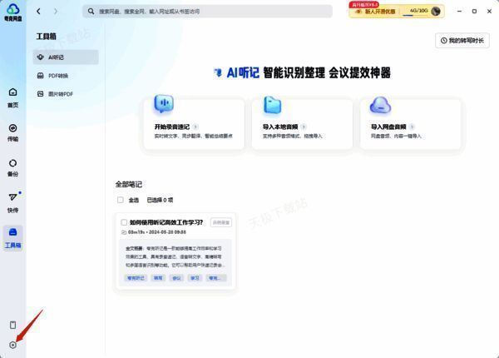This screenshot has width=499, height=358.
Task: Select the 图片转PDF menu item
Action: pyautogui.click(x=66, y=94)
